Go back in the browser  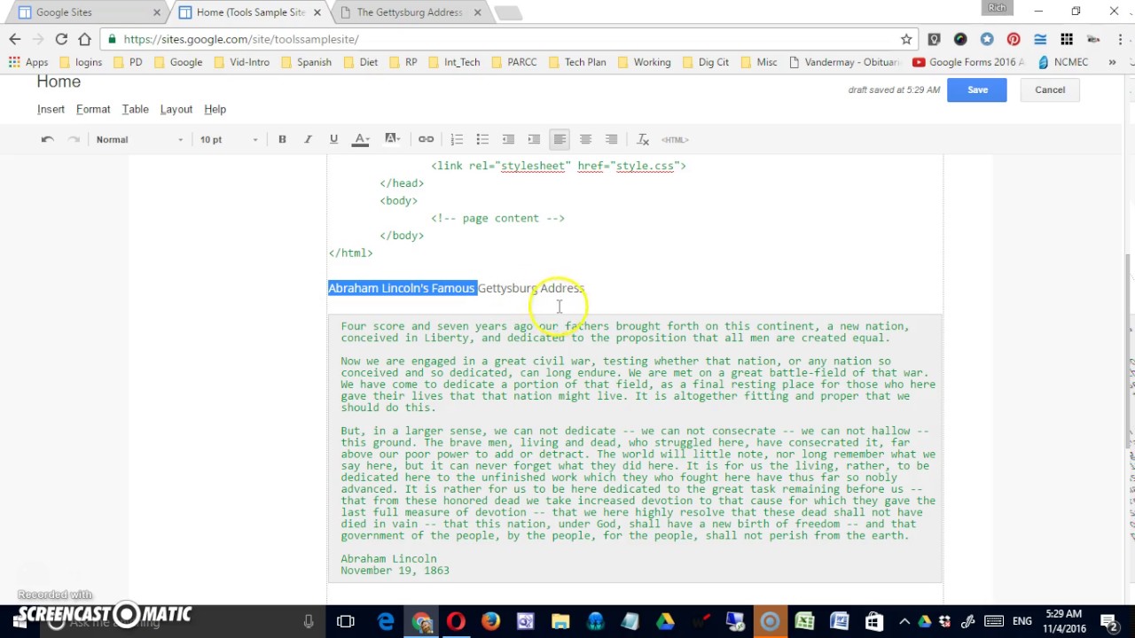point(14,39)
